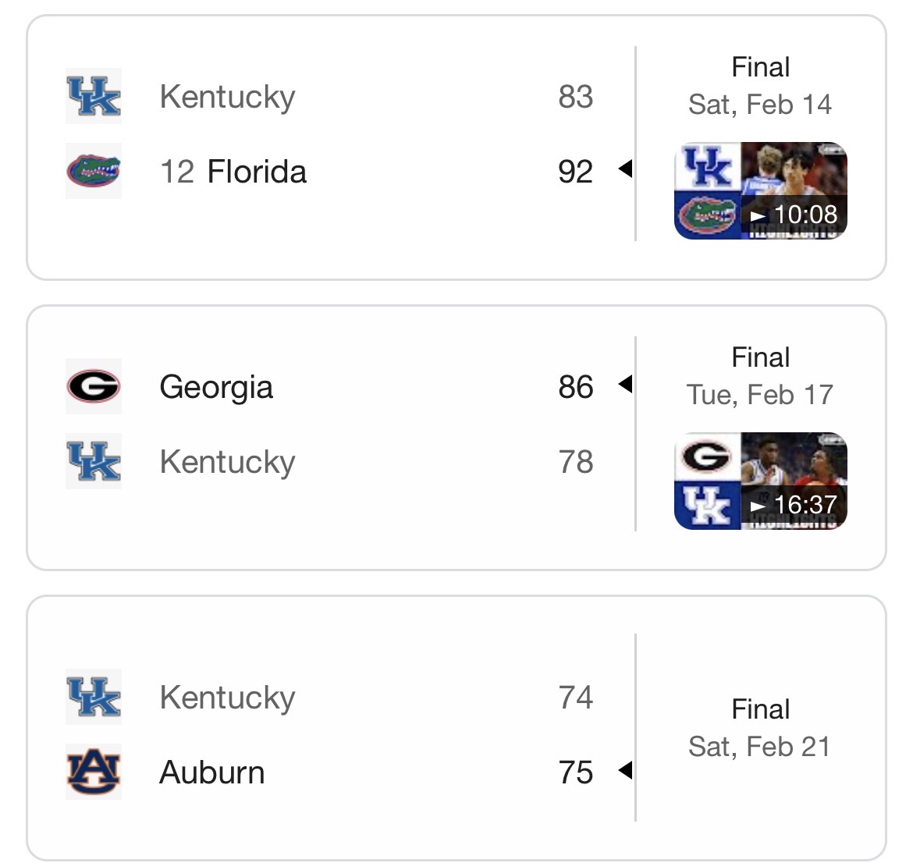Select Kentucky name in Feb 17 game

pos(227,462)
